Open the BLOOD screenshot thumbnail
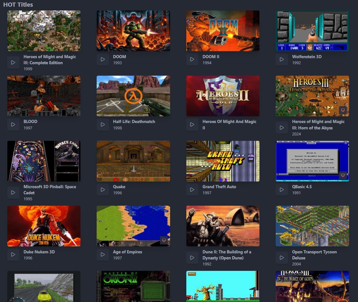This screenshot has height=302, width=358. coord(44,96)
